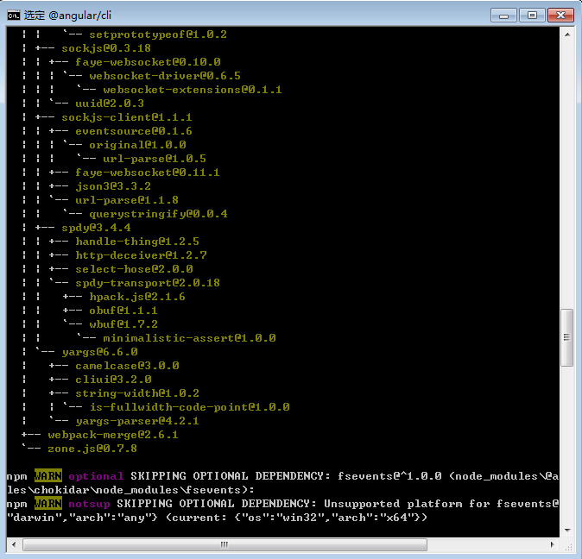582x559 pixels.
Task: Click the vertical scrollbar up arrow
Action: click(566, 34)
